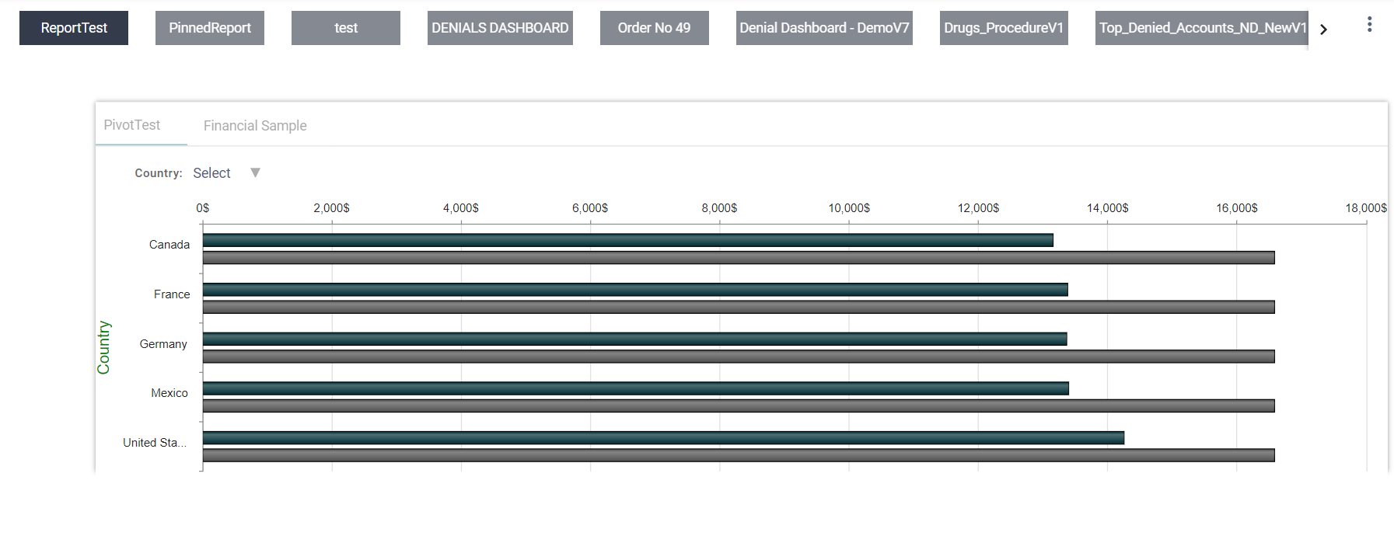Select the Drugs_ProcedureV1 report
This screenshot has height=536, width=1394.
tap(1004, 28)
